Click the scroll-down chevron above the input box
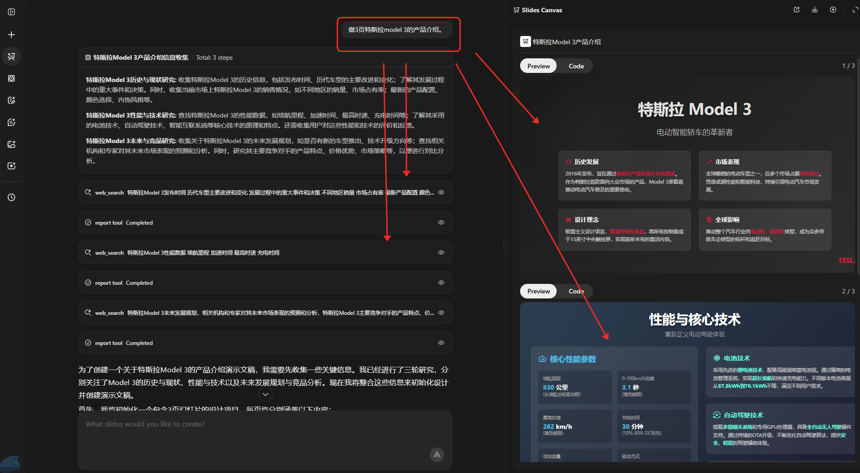Image resolution: width=860 pixels, height=473 pixels. click(266, 394)
